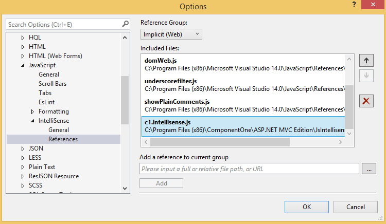Expand the HTML (Web Forms) node
Image resolution: width=386 pixels, height=224 pixels.
pos(23,56)
